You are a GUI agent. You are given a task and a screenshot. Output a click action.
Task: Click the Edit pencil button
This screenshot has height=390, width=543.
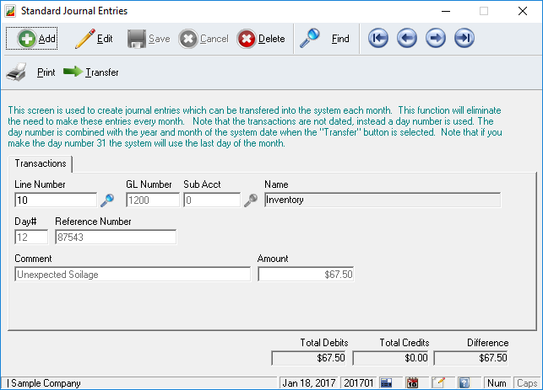(x=94, y=39)
